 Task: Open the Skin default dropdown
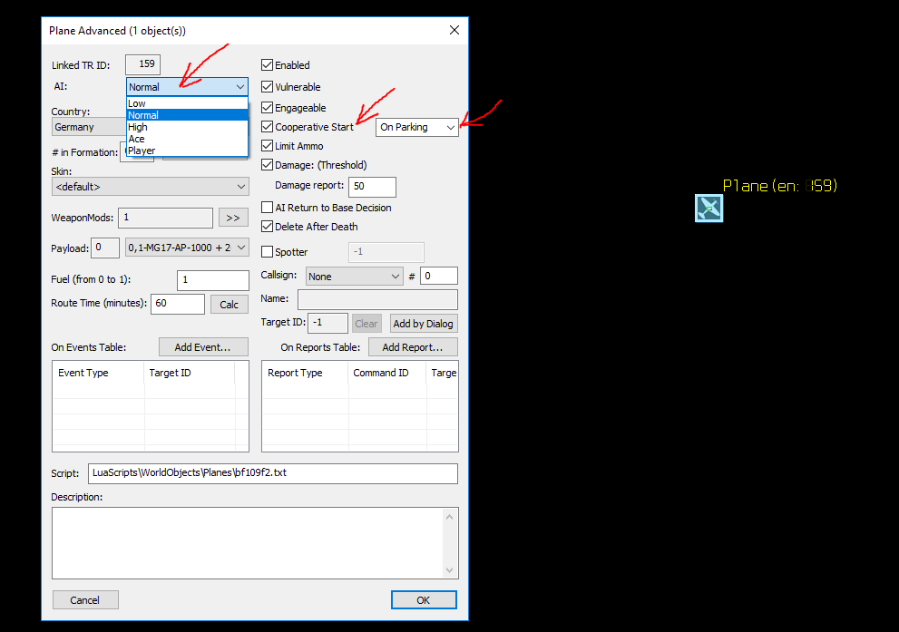point(151,186)
